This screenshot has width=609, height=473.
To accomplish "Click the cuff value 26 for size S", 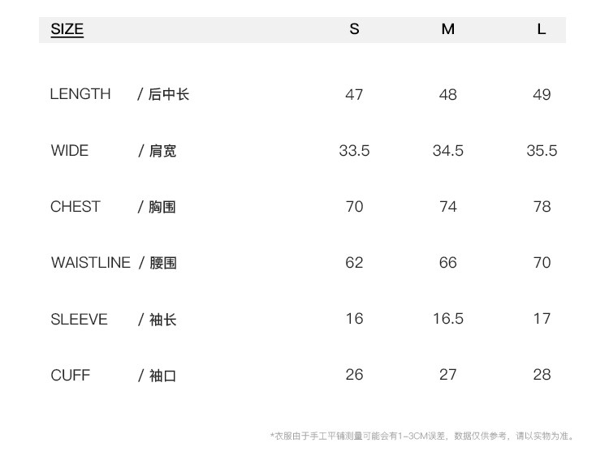I will tap(354, 375).
